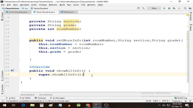Click fold end marker on line 20

pos(19,59)
